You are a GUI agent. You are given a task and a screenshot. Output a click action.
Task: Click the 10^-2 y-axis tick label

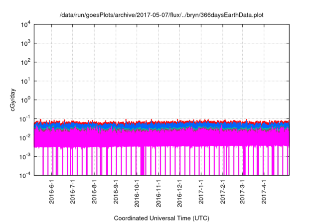25,138
